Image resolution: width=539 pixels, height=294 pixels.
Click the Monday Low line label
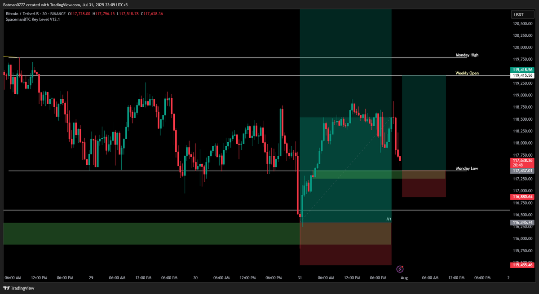[x=467, y=168]
